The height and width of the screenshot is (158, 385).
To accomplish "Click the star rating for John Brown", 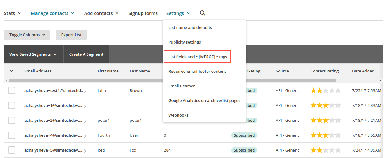I will click(326, 90).
